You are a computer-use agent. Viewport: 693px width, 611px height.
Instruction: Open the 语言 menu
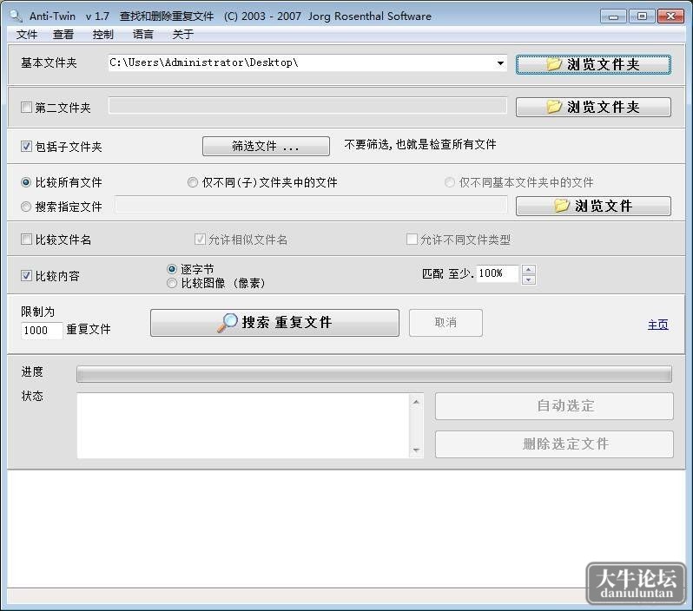click(x=142, y=35)
